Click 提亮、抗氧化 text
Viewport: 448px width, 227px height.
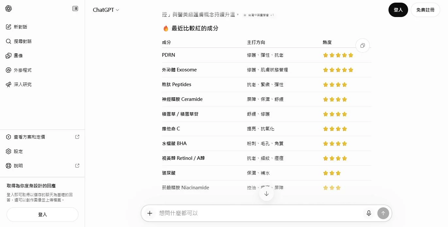point(261,129)
